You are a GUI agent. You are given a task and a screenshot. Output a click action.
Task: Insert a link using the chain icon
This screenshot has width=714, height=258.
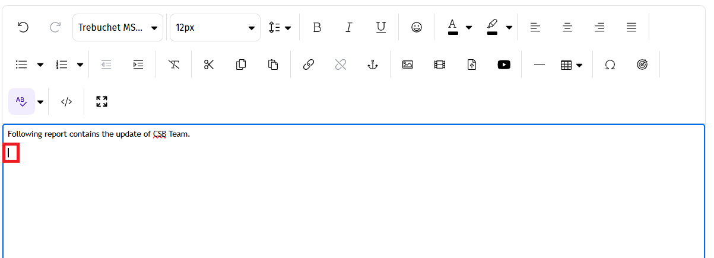point(308,65)
